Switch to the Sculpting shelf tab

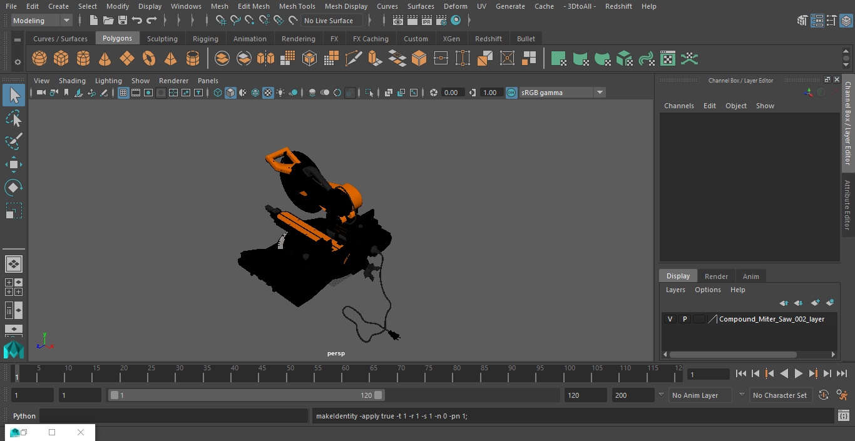(x=162, y=39)
